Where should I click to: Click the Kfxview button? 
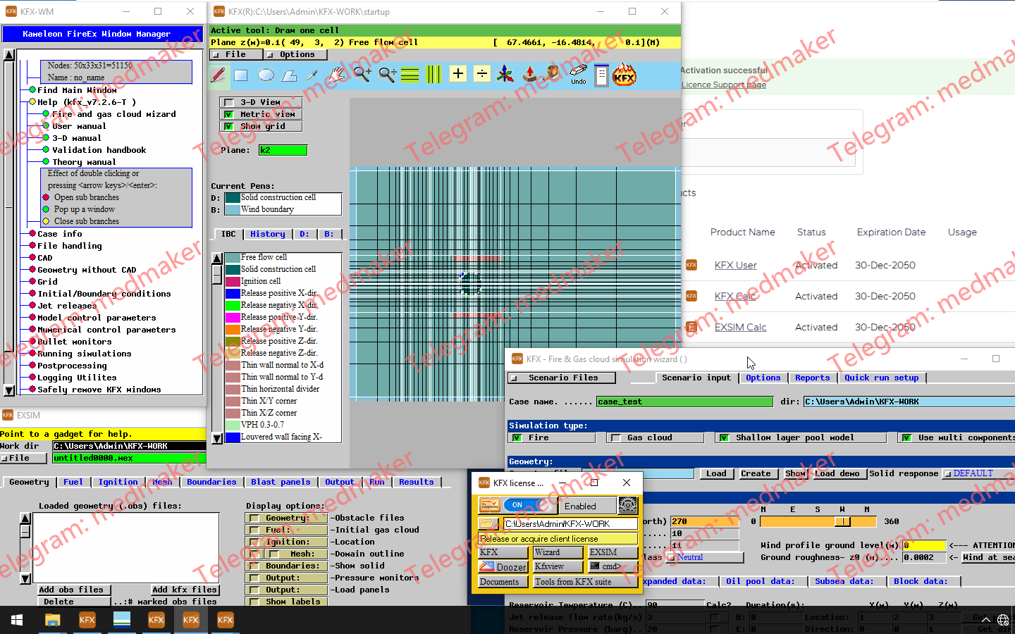pyautogui.click(x=558, y=566)
